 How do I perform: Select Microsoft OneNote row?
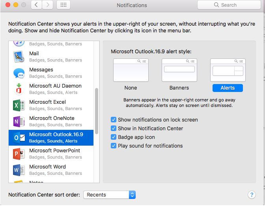point(51,122)
